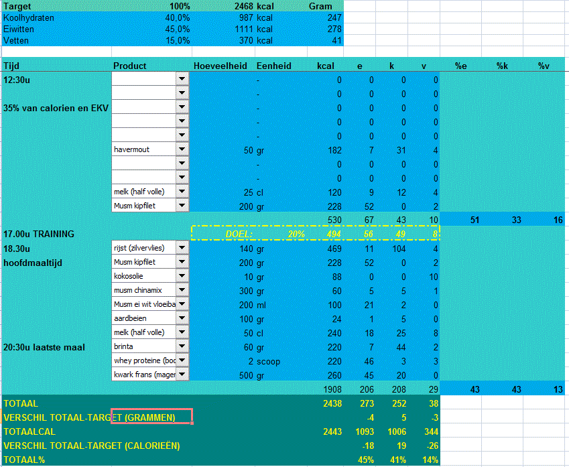Select the highlighted VERSCHIL TOTAAL-TARGET (GRAMMEN) cell

pos(151,416)
